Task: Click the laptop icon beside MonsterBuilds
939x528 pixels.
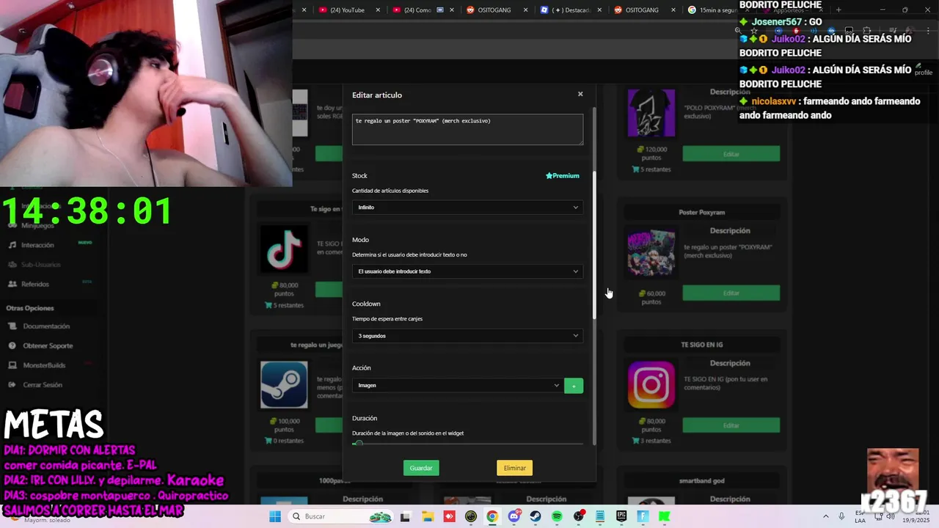Action: tap(12, 365)
